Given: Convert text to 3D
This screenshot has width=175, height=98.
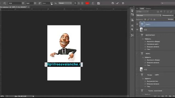Looking at the screenshot, I should click(123, 3).
